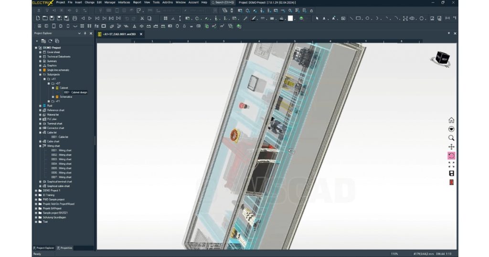
Task: Open the Manager menu
Action: (110, 2)
